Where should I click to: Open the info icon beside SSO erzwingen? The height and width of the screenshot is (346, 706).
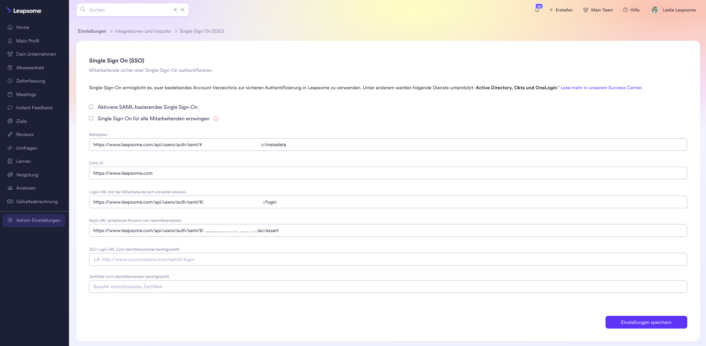point(216,119)
